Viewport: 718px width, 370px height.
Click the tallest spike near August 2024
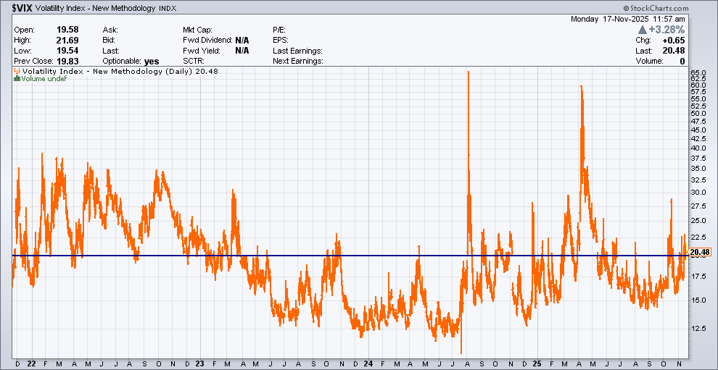pos(469,72)
